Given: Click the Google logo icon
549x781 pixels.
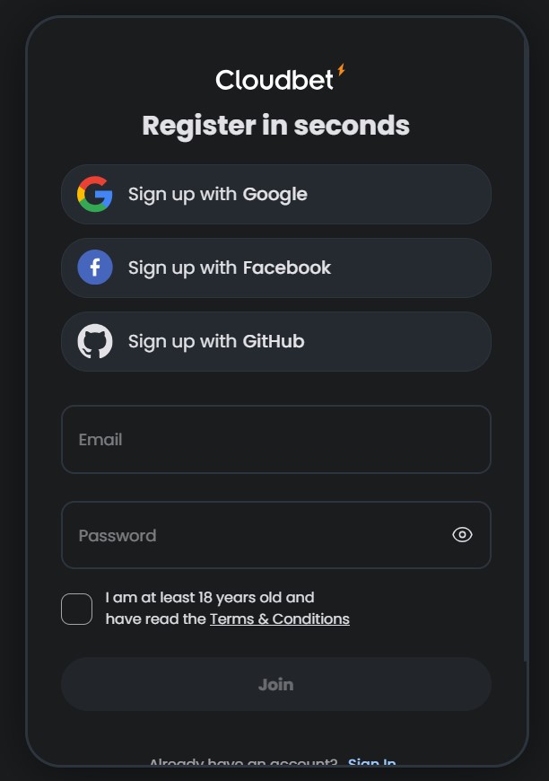Looking at the screenshot, I should point(95,194).
